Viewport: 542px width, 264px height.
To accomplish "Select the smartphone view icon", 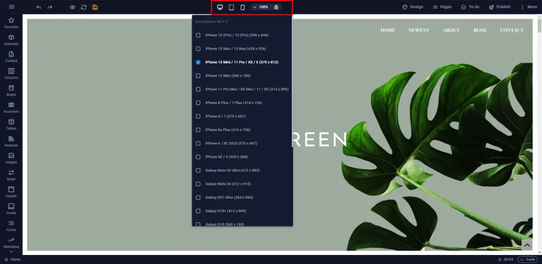I will tap(242, 7).
